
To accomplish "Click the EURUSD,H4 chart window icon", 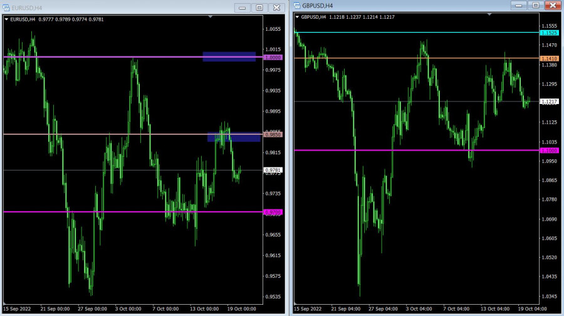I will (7, 8).
